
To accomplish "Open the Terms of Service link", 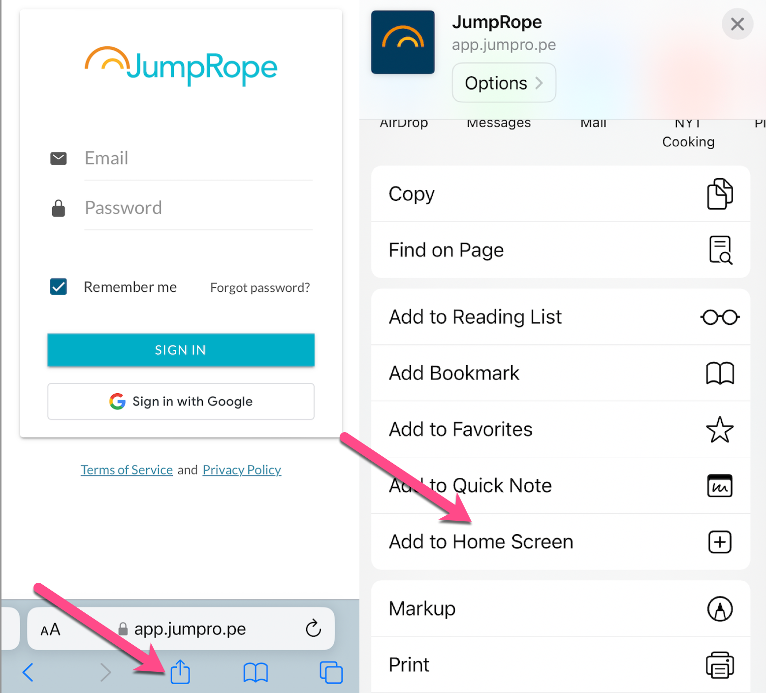I will click(127, 470).
